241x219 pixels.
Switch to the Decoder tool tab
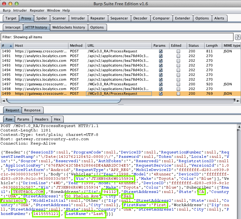pos(140,18)
